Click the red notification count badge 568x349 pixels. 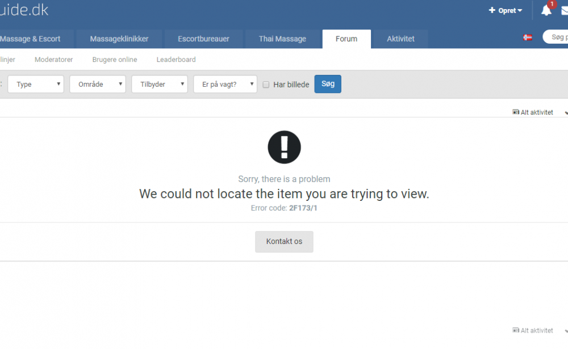click(552, 4)
